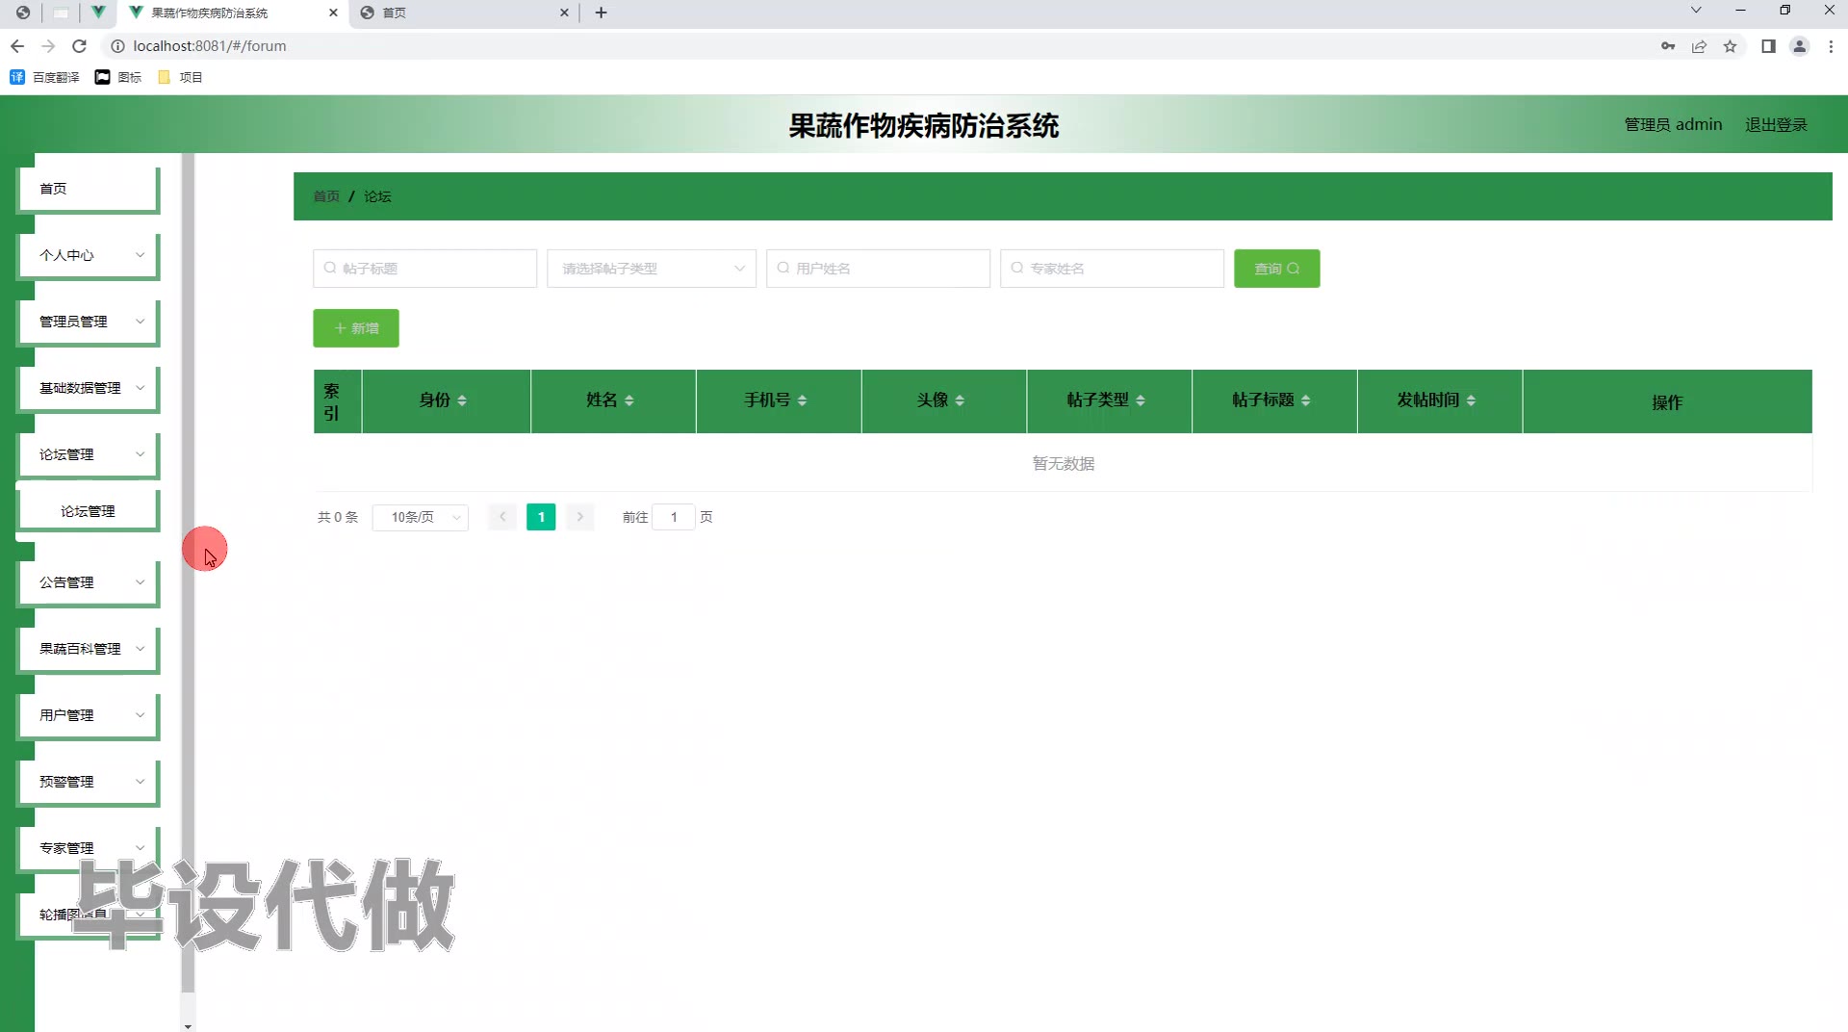Expand 专家管理 sidebar menu

click(89, 848)
